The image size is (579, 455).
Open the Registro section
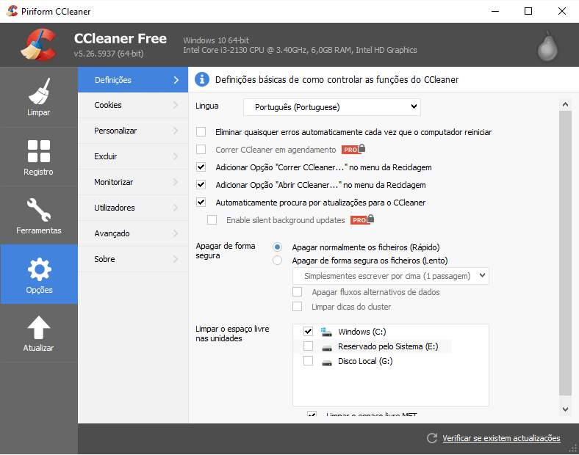(39, 157)
